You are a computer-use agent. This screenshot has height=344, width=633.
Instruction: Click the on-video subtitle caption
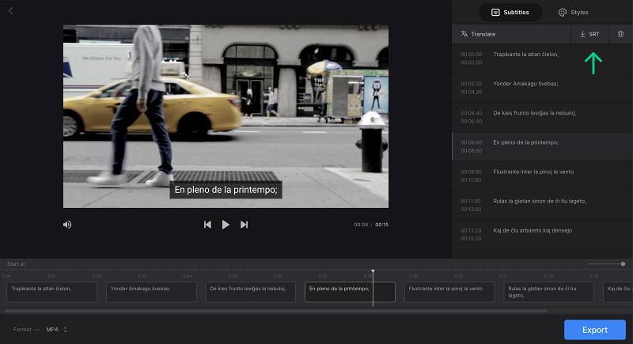(x=226, y=190)
